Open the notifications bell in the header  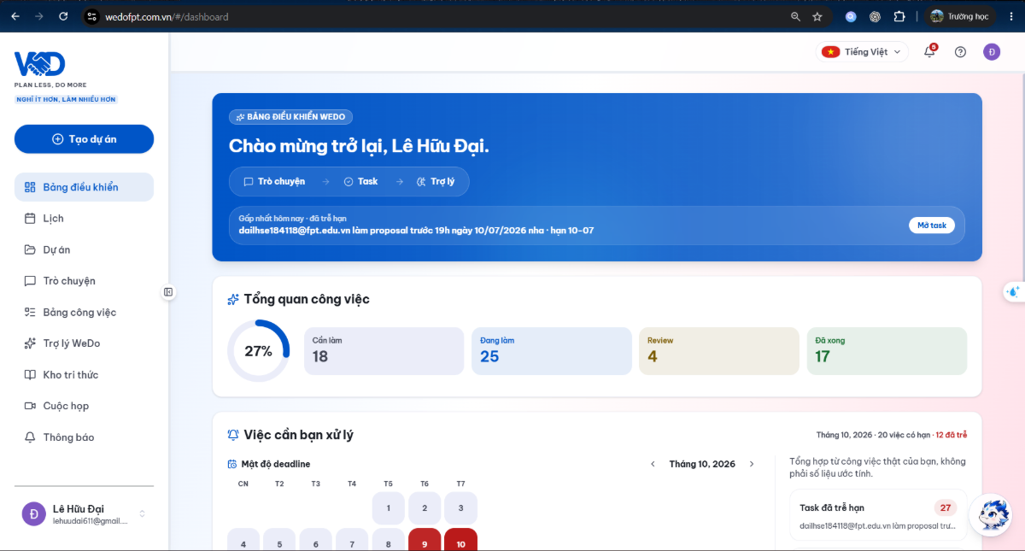[929, 52]
